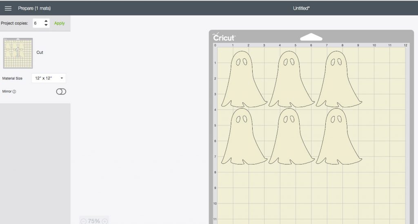Viewport: 418px width, 224px height.
Task: Click the Cut label beside mat thumbnail
Action: (x=40, y=53)
